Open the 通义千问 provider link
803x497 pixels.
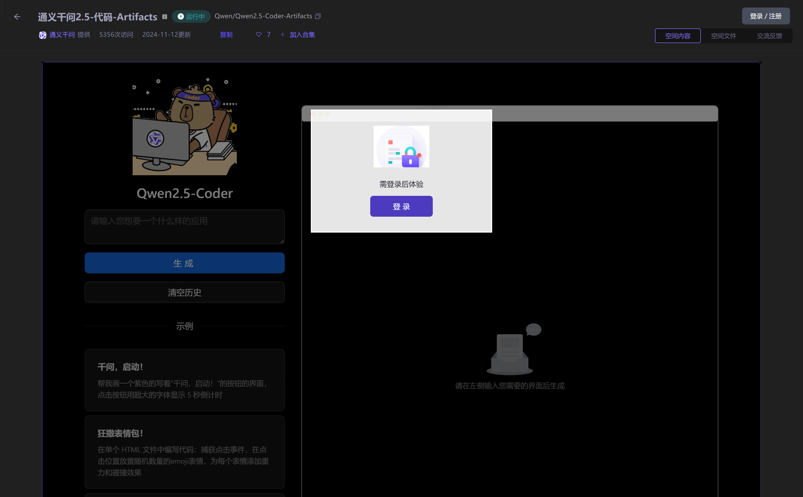[62, 34]
